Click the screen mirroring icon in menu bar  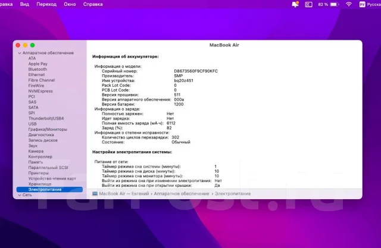coord(308,4)
